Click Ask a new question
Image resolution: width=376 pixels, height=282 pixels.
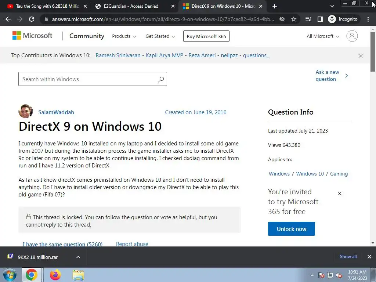(x=332, y=76)
